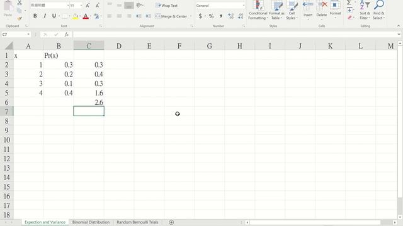Toggle Middle Align in Alignment group

point(119,5)
